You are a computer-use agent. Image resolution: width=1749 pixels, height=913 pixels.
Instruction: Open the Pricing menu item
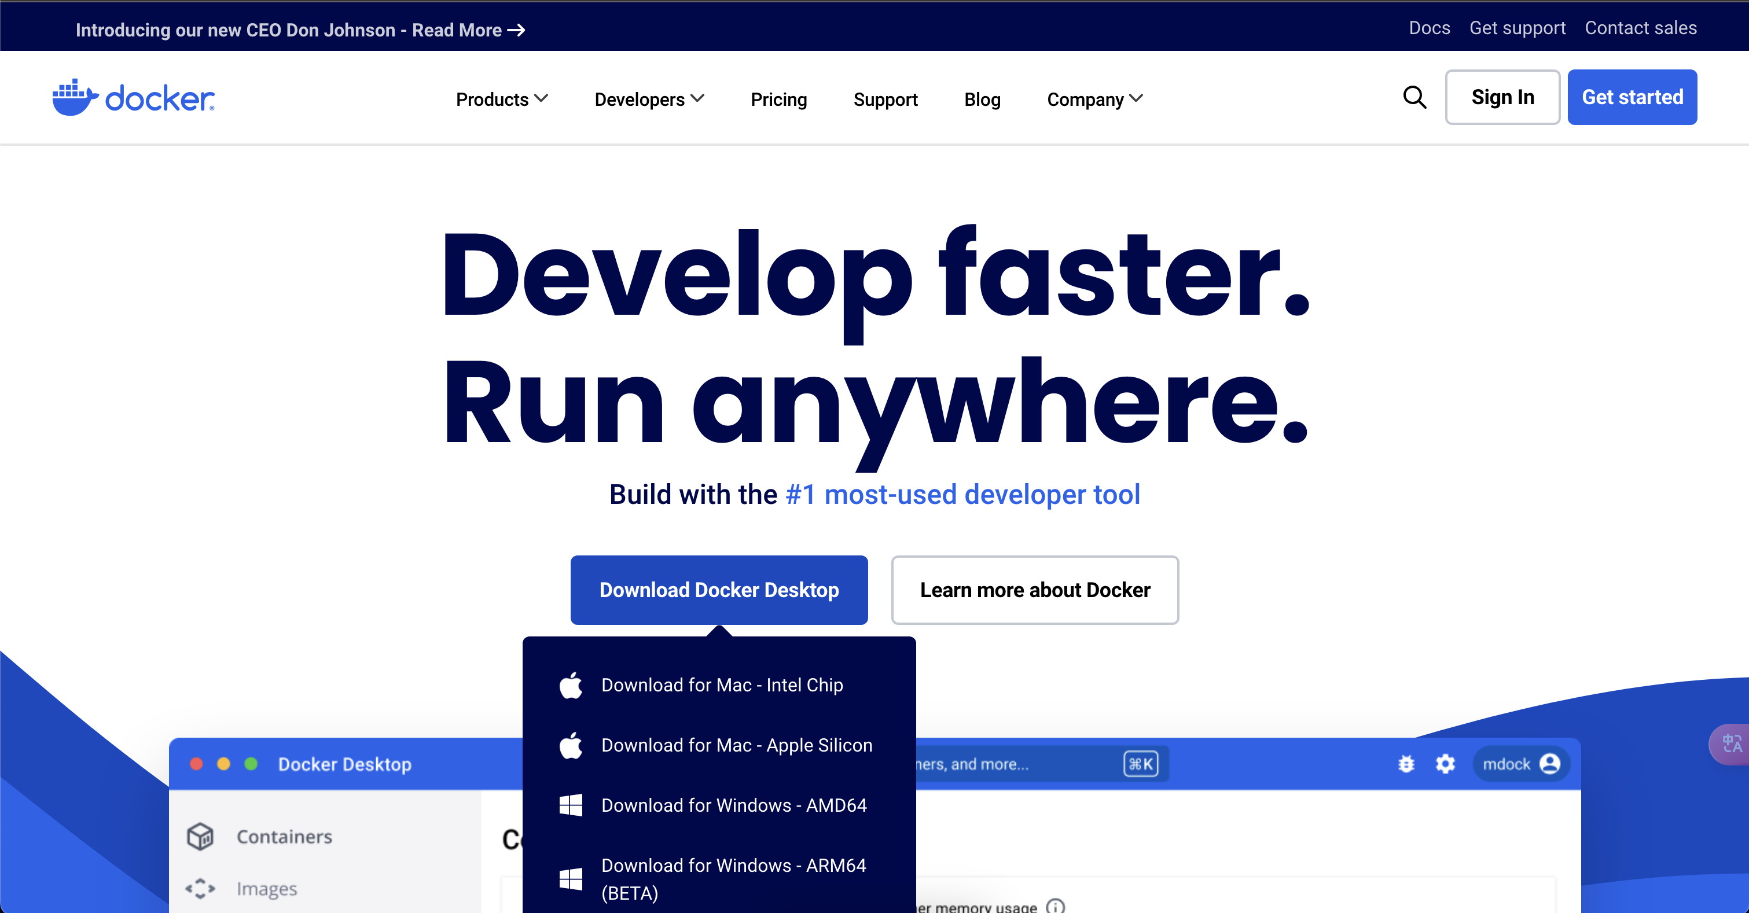(x=779, y=99)
